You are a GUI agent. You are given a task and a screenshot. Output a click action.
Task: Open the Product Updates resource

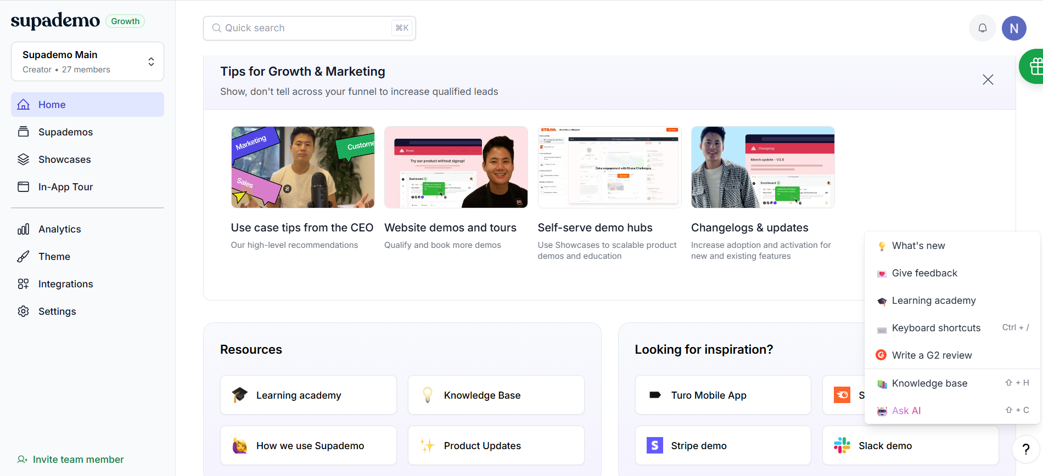pyautogui.click(x=496, y=446)
